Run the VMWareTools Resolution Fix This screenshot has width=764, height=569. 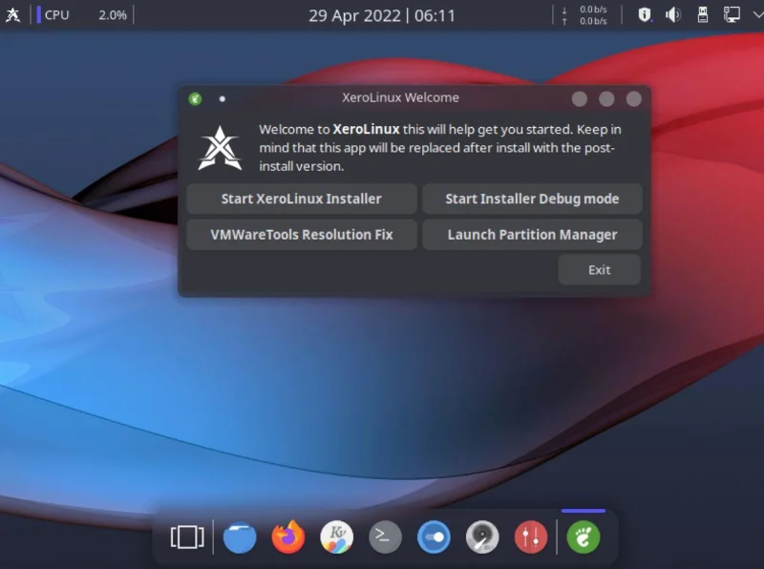(x=302, y=234)
